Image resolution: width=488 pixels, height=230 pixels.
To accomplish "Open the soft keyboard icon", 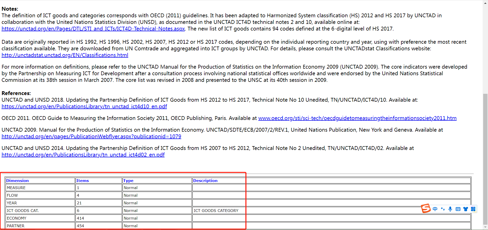I will click(x=458, y=209).
